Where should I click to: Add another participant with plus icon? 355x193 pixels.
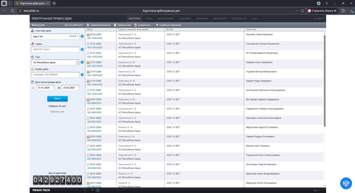tap(82, 36)
